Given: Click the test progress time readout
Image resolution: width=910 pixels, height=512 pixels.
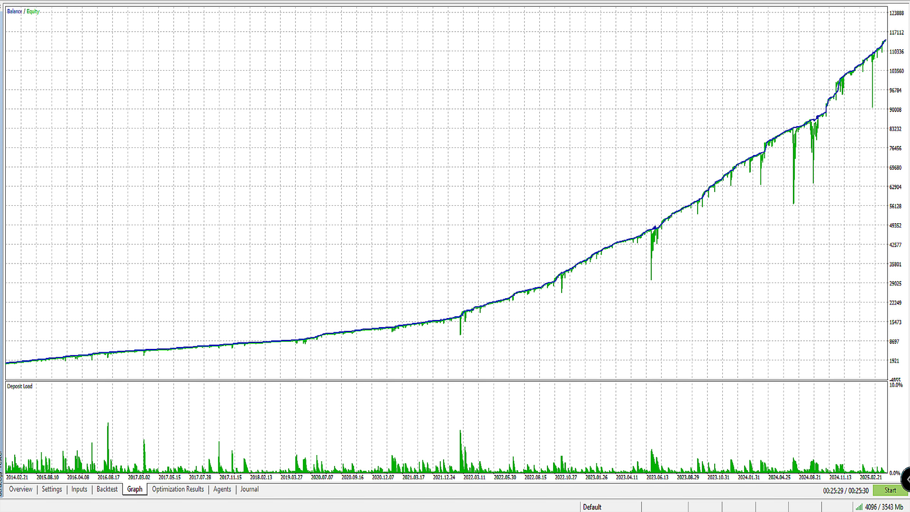Looking at the screenshot, I should tap(846, 491).
